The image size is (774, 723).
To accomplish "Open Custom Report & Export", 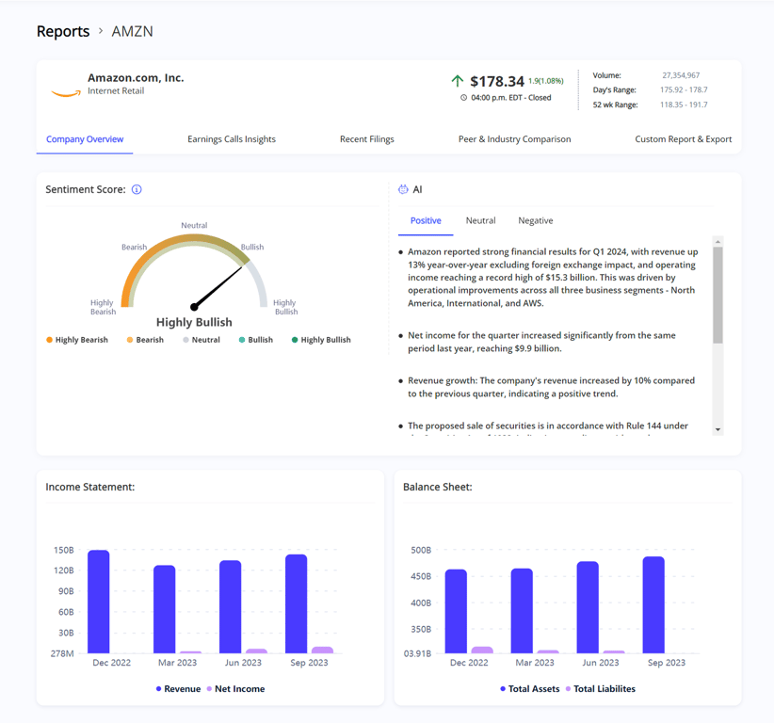I will 684,139.
